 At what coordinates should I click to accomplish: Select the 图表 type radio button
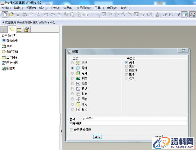coord(72,99)
